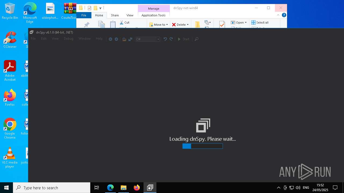This screenshot has width=344, height=193.
Task: Click the Loading dnSpy. Please wait... text
Action: coord(203,139)
